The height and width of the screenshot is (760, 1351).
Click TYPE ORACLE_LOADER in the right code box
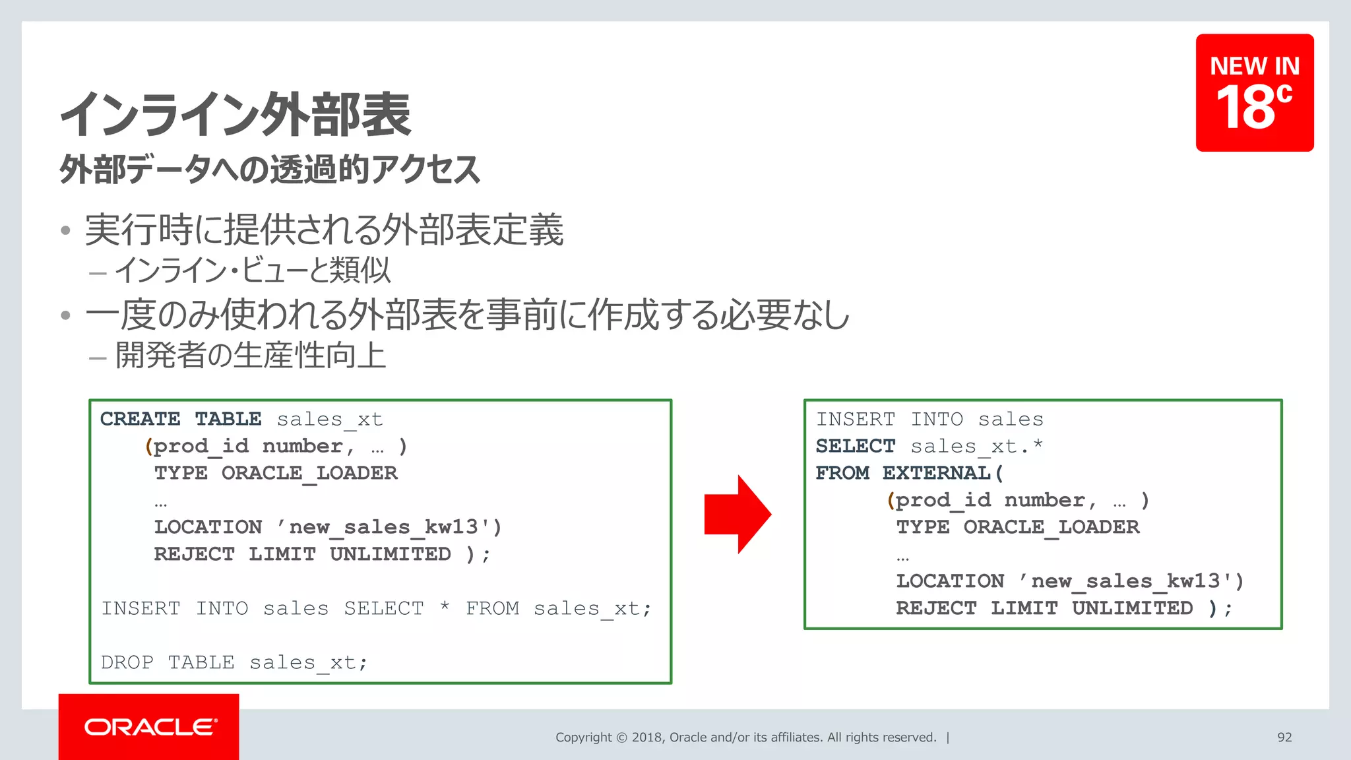coord(1018,527)
